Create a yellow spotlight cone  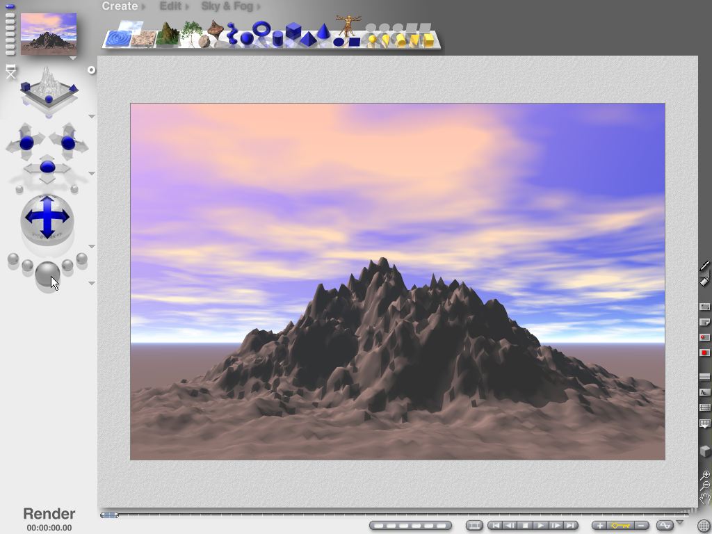385,40
